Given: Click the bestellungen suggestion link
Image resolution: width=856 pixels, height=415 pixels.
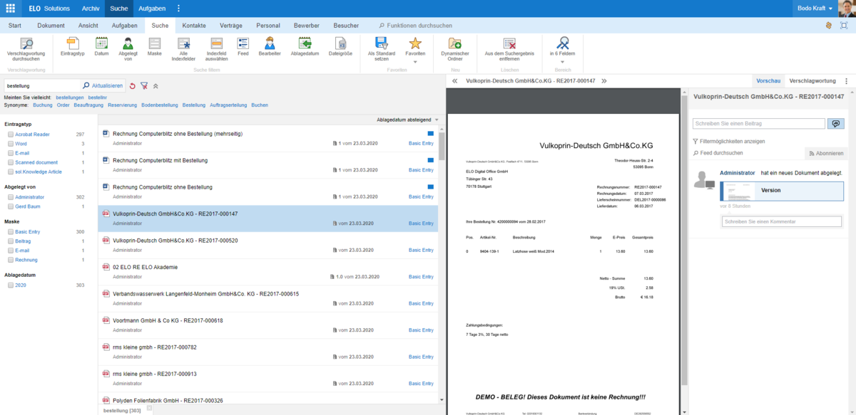Looking at the screenshot, I should point(70,97).
